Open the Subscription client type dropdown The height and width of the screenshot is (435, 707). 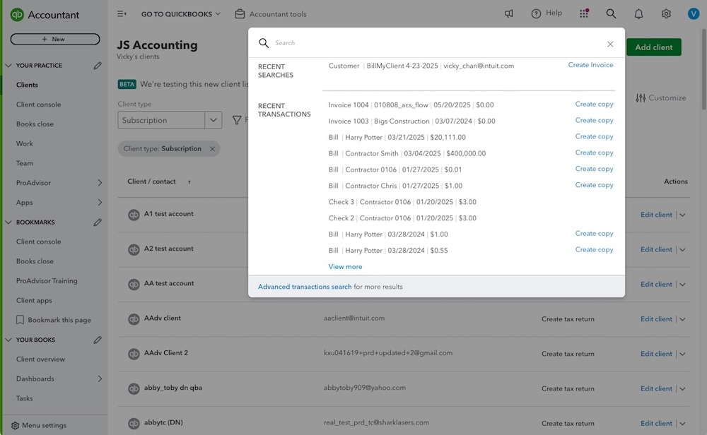click(x=213, y=120)
